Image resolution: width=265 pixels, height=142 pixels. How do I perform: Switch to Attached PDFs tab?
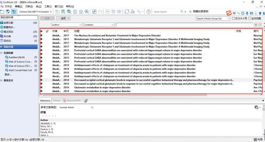pyautogui.click(x=72, y=101)
